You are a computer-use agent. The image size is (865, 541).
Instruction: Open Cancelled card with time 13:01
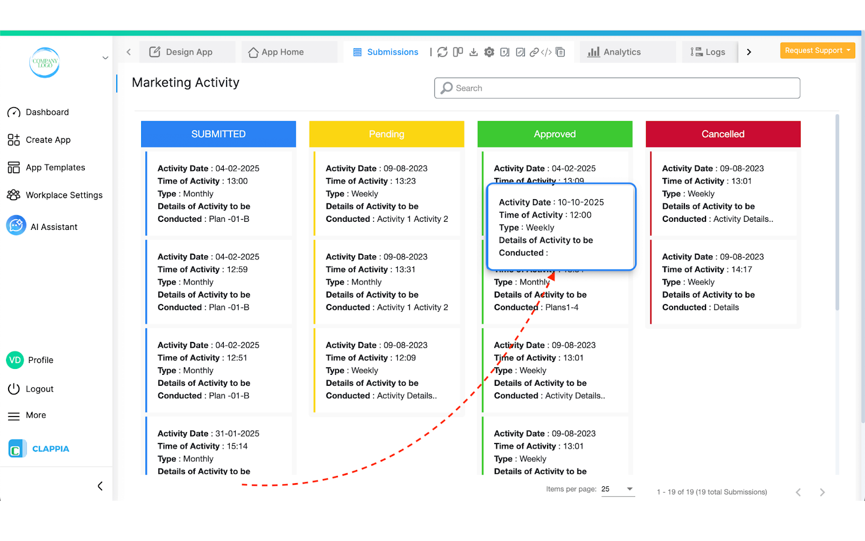tap(723, 194)
